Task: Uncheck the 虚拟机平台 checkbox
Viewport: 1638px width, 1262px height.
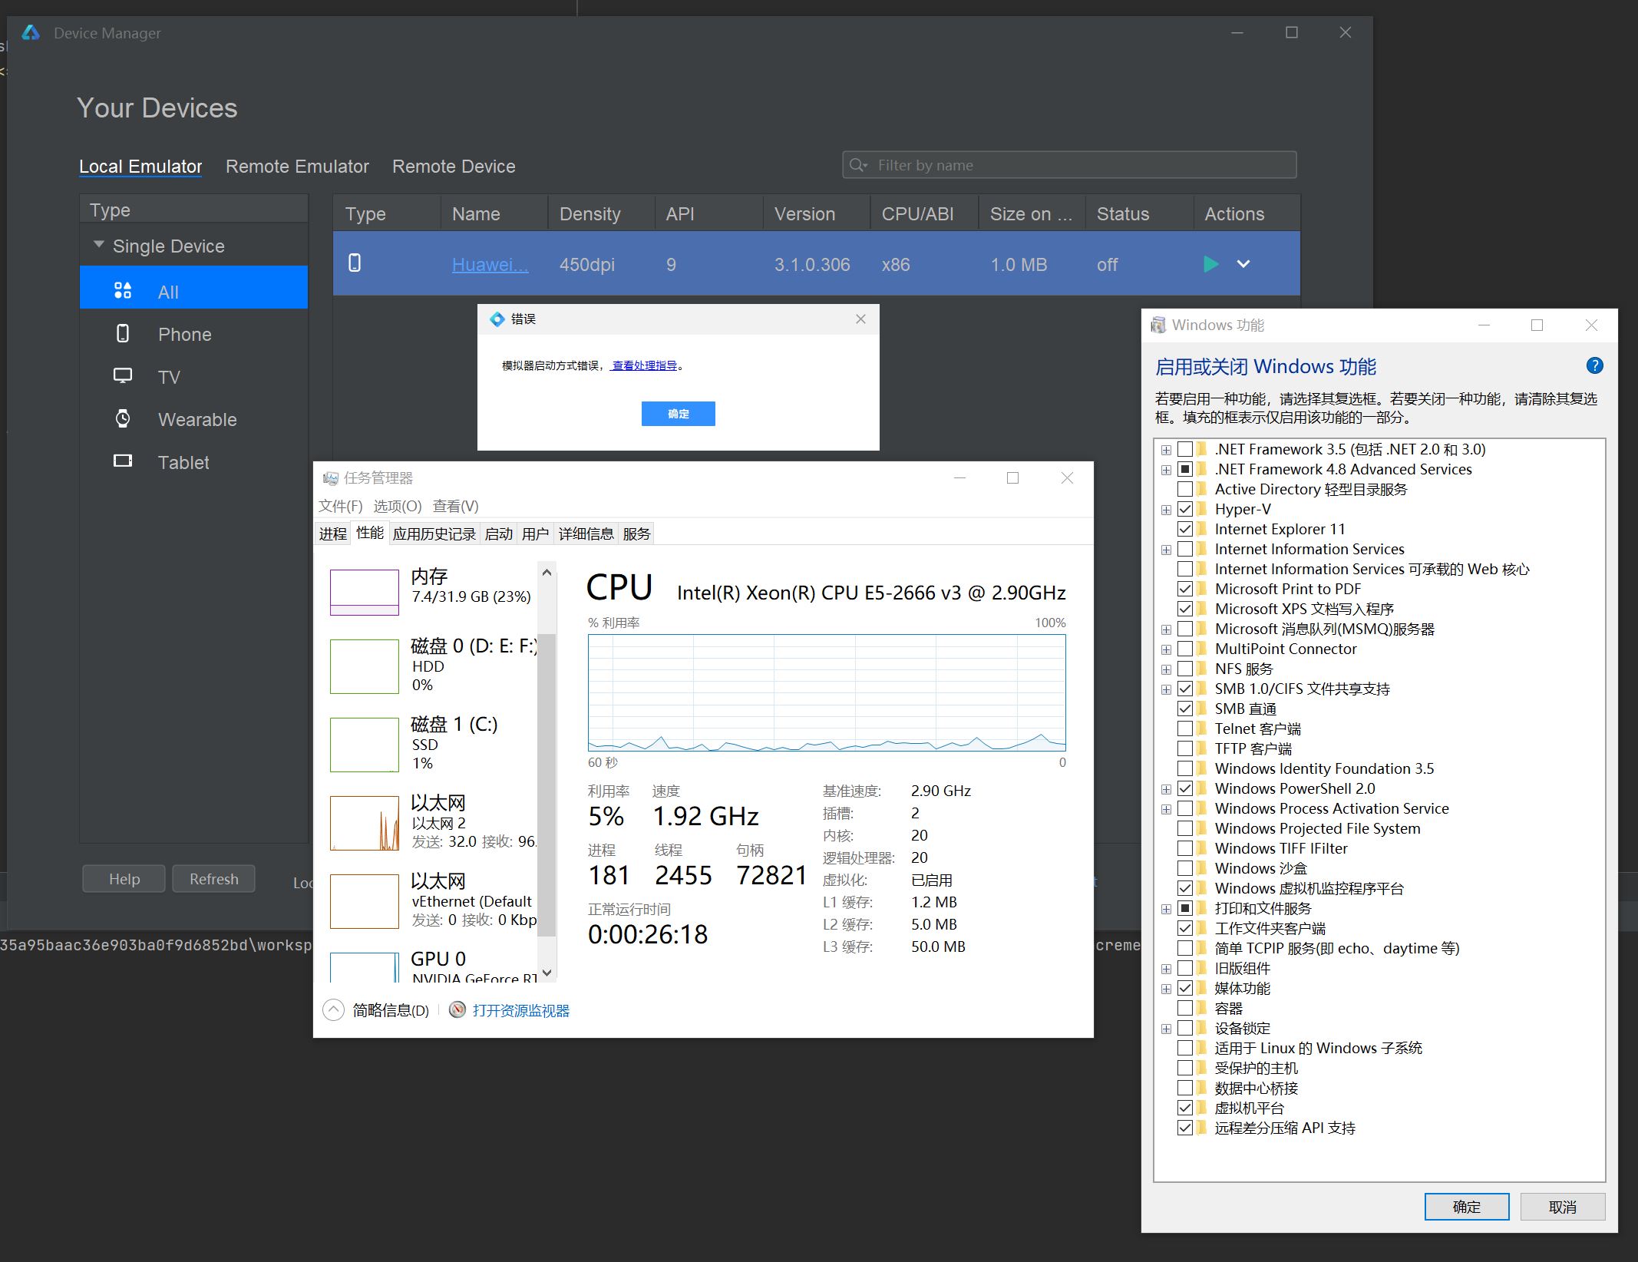Action: click(x=1184, y=1108)
